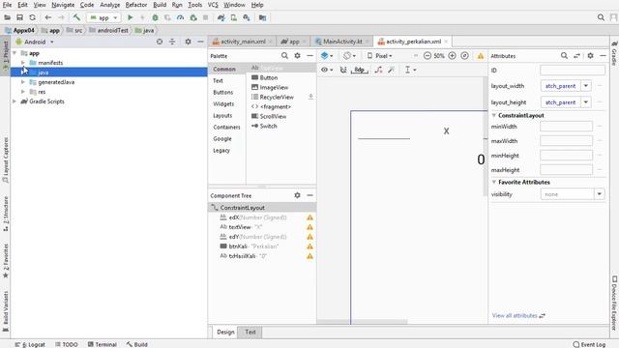Image resolution: width=619 pixels, height=348 pixels.
Task: Select the Widgets palette category
Action: coord(223,103)
